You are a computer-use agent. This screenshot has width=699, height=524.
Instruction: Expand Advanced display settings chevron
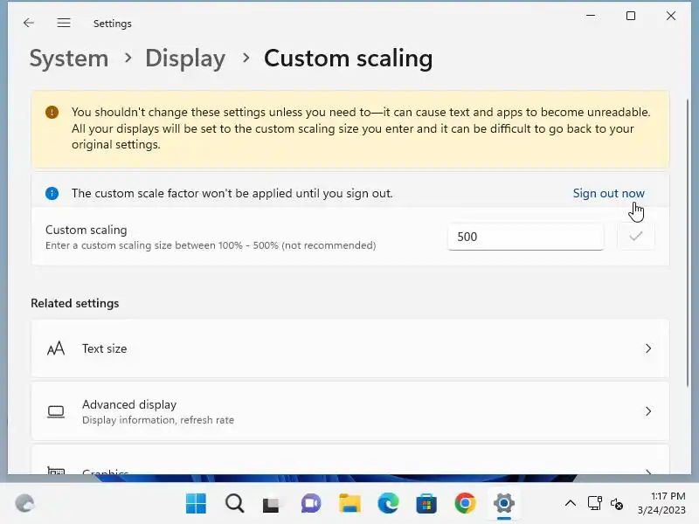click(x=648, y=411)
